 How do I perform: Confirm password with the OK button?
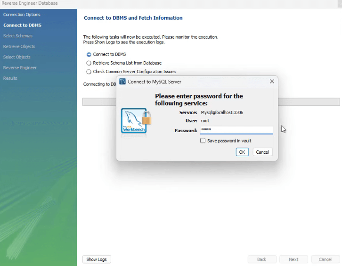242,152
